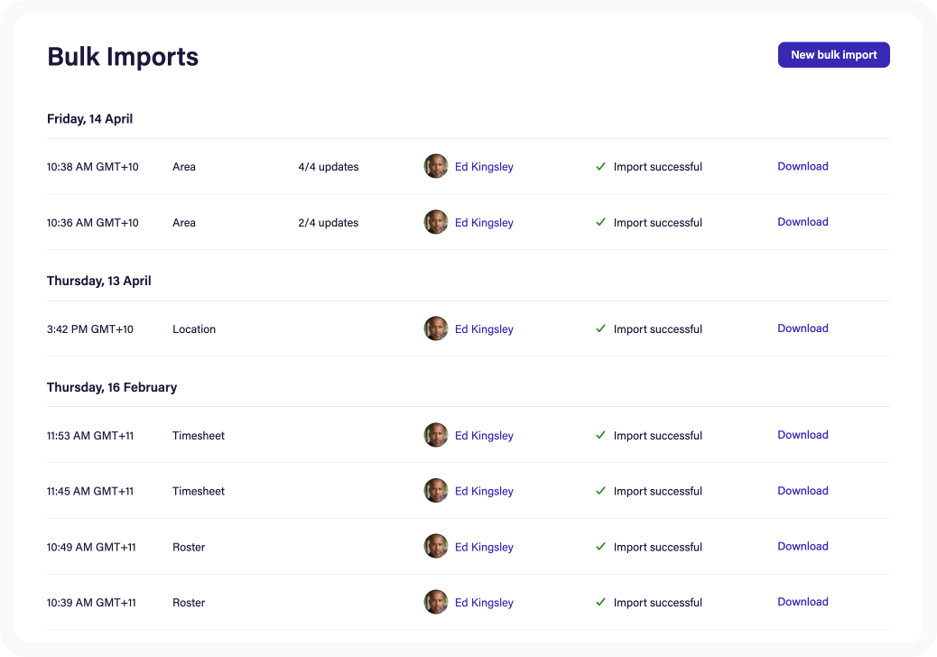This screenshot has height=657, width=937.
Task: Download the 3:42 PM Location import
Action: pyautogui.click(x=802, y=328)
